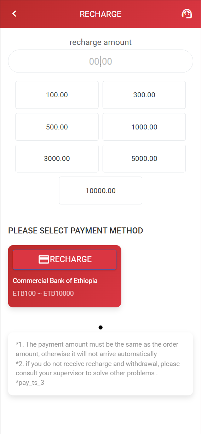Choose the 300.00 recharge amount
Screen dimensions: 201x434
click(144, 95)
